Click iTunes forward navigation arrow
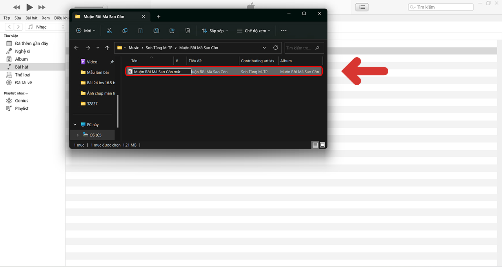Image resolution: width=502 pixels, height=267 pixels. 19,27
